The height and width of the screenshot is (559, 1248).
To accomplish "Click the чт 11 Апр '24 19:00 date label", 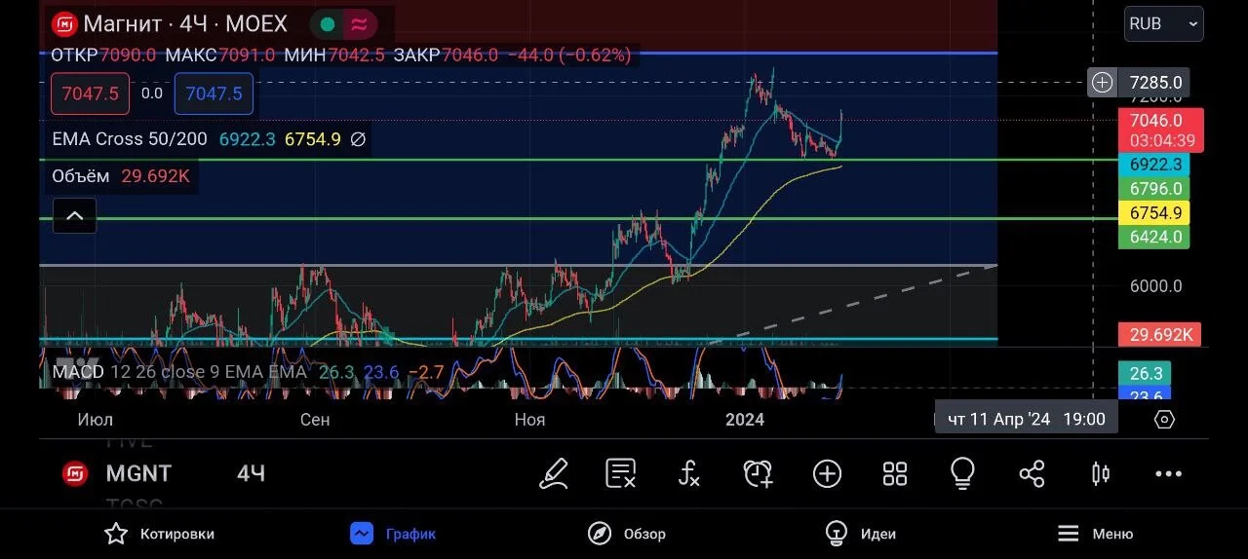I will tap(1026, 419).
